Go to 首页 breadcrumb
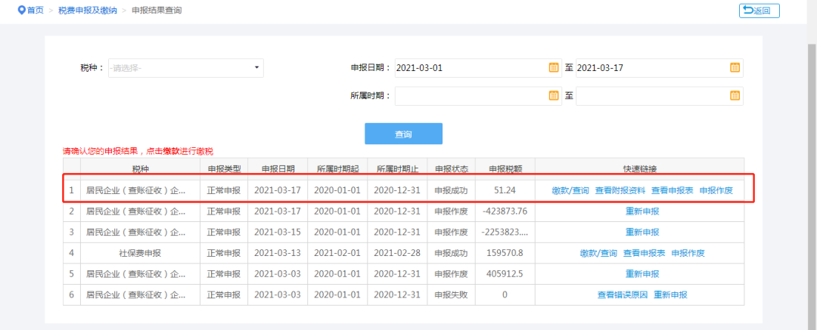817x330 pixels. click(x=36, y=11)
